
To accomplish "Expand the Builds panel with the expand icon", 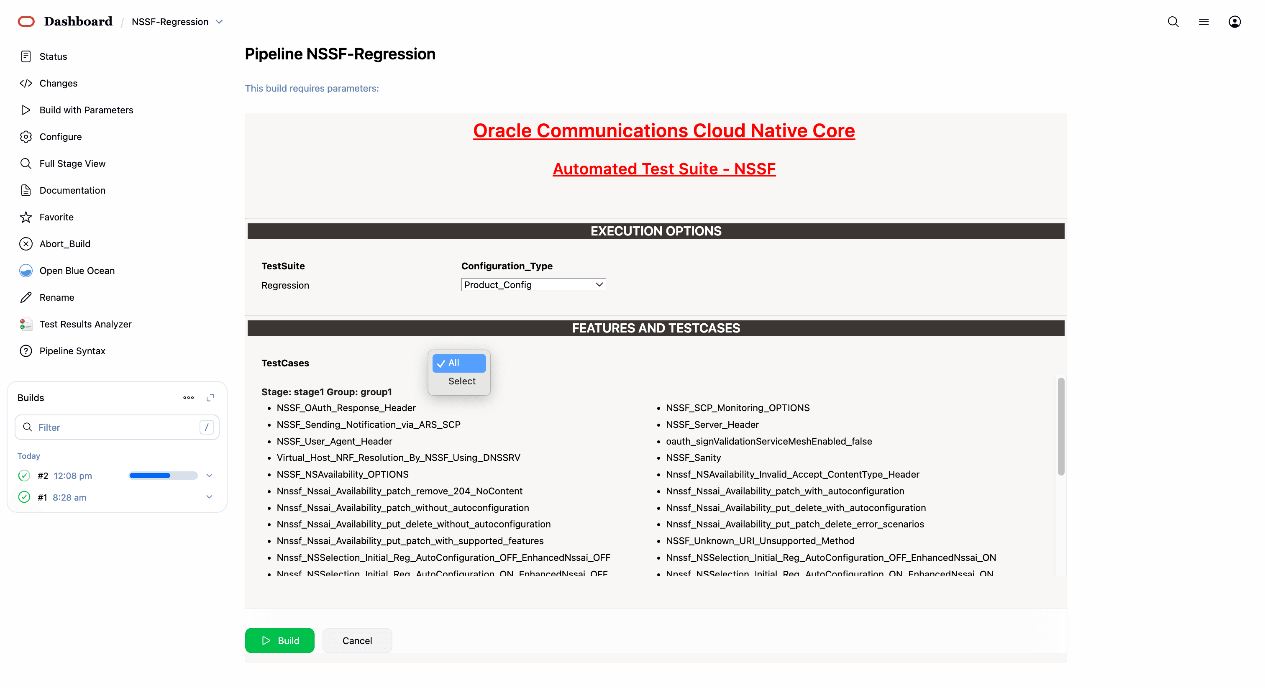I will click(x=210, y=398).
